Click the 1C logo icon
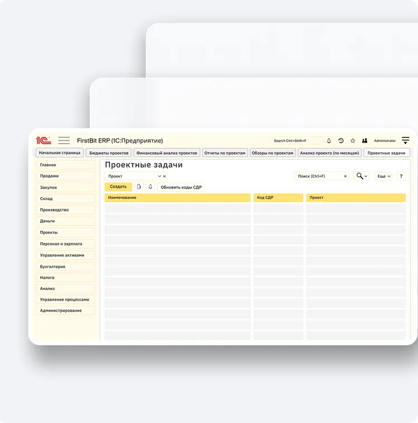418x423 pixels. click(x=43, y=140)
